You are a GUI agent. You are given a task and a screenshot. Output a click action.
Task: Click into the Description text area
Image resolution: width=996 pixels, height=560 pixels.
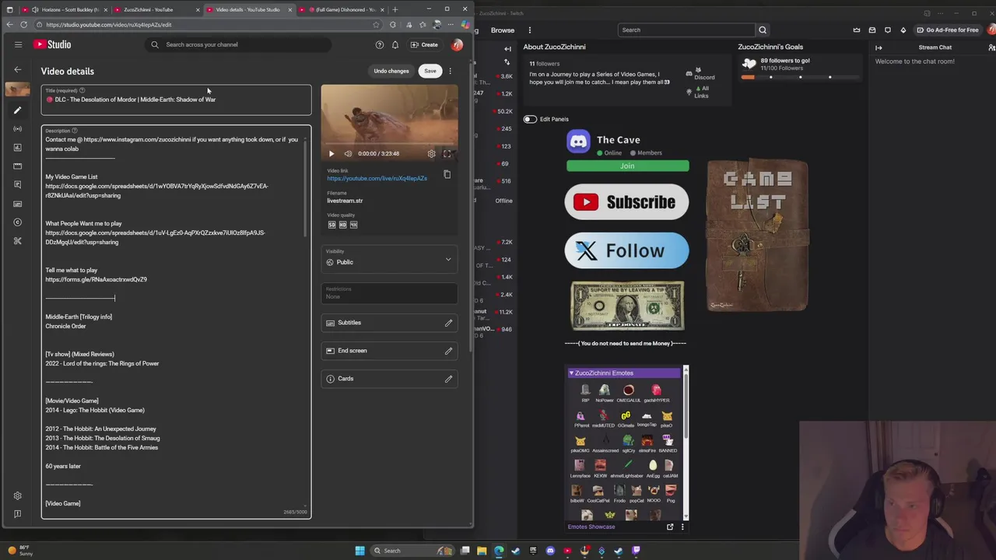[x=176, y=321]
